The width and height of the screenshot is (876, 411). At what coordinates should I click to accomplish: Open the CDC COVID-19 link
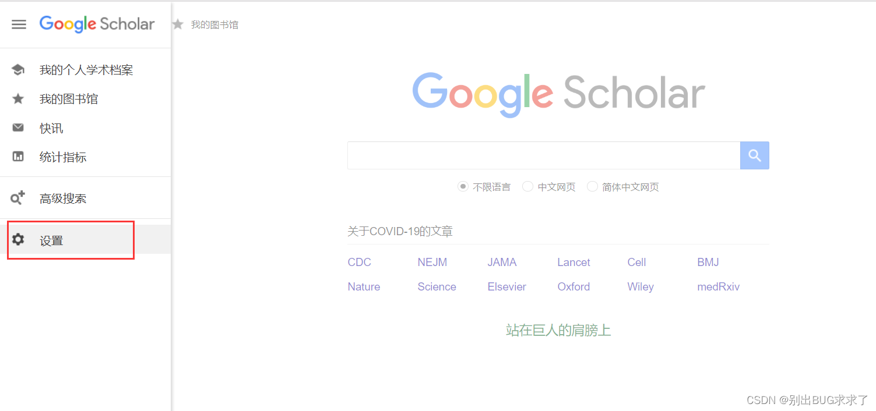coord(360,263)
